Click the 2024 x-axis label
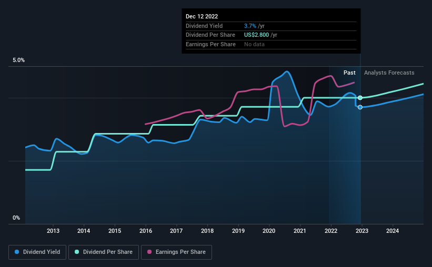The height and width of the screenshot is (267, 432). [393, 231]
